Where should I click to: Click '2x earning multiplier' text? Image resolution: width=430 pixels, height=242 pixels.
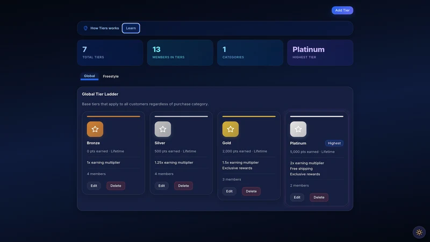(x=307, y=163)
